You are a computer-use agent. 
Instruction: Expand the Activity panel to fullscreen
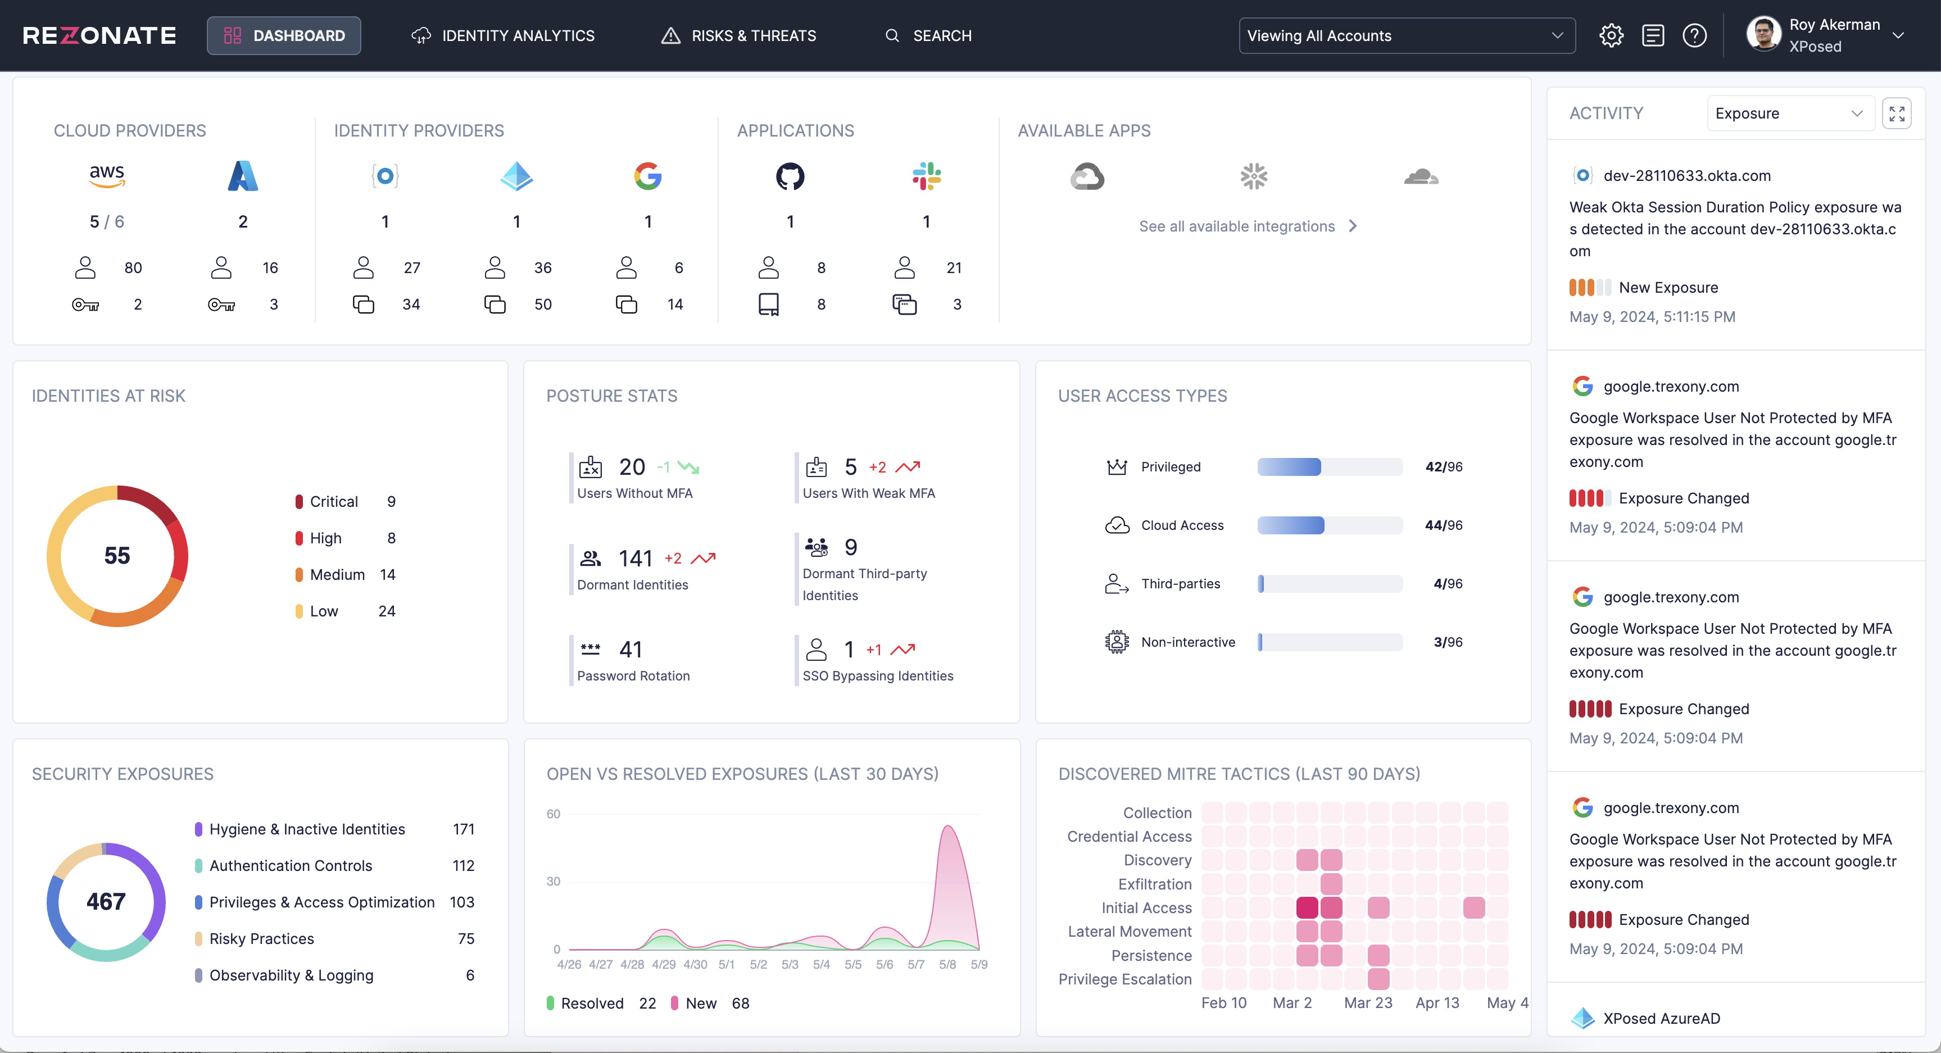tap(1897, 113)
